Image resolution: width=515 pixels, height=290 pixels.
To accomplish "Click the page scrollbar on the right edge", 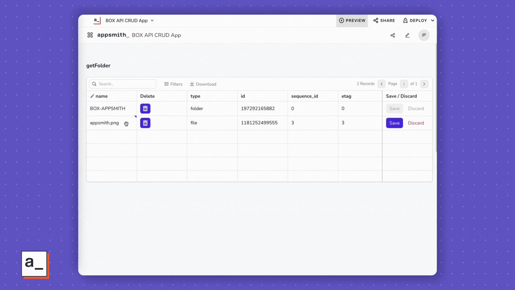I will tap(436, 98).
